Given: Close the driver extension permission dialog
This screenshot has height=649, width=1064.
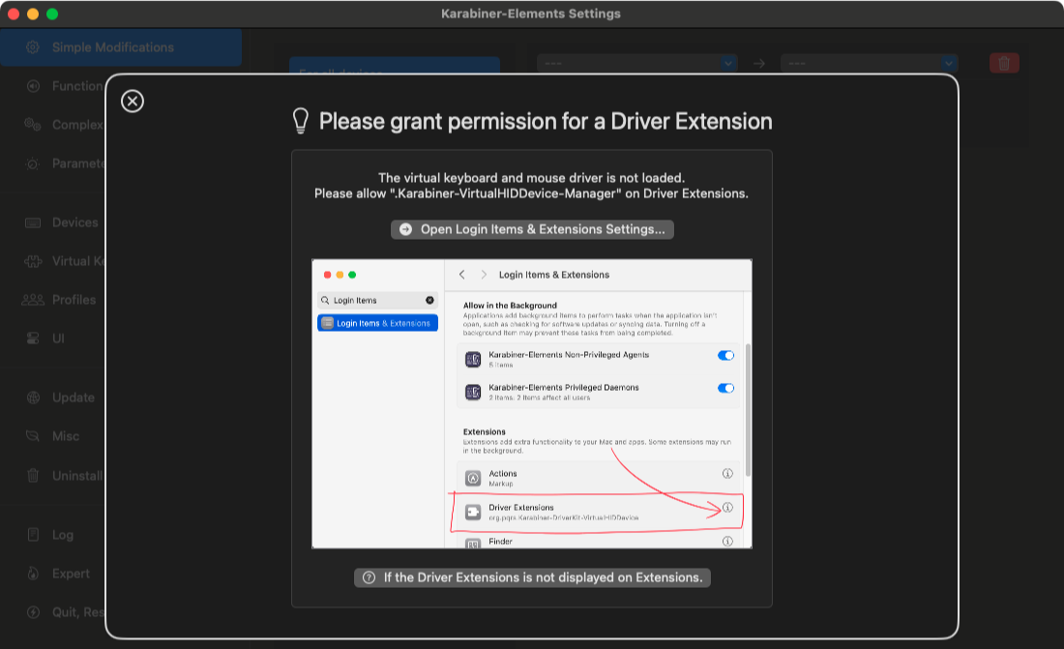Looking at the screenshot, I should [x=133, y=102].
